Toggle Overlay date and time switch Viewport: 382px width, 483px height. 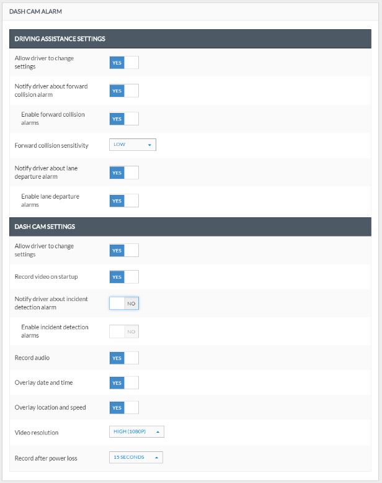coord(124,382)
